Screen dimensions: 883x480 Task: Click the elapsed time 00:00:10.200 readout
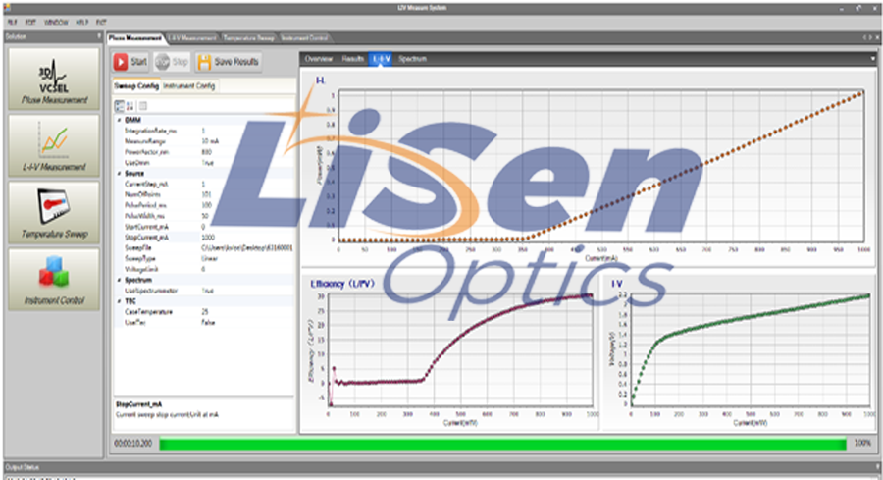tap(133, 444)
